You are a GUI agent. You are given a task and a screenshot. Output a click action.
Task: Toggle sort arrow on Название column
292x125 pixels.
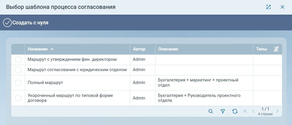coord(52,49)
